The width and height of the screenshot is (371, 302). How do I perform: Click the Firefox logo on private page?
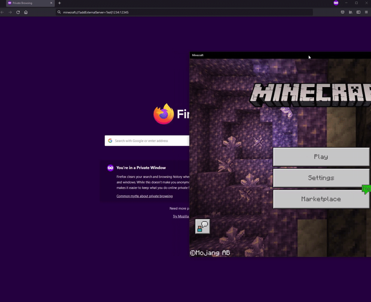click(164, 114)
